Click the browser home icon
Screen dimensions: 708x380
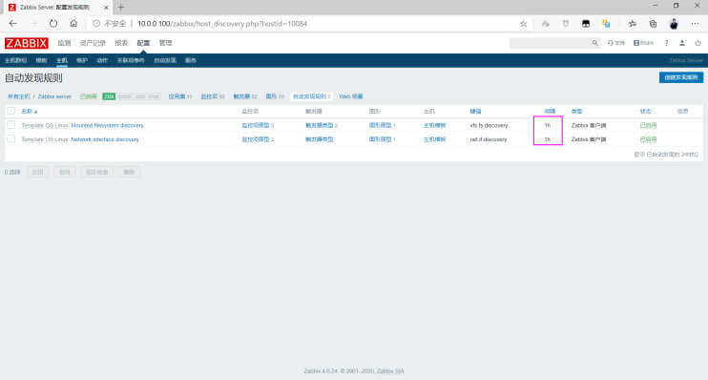[73, 24]
